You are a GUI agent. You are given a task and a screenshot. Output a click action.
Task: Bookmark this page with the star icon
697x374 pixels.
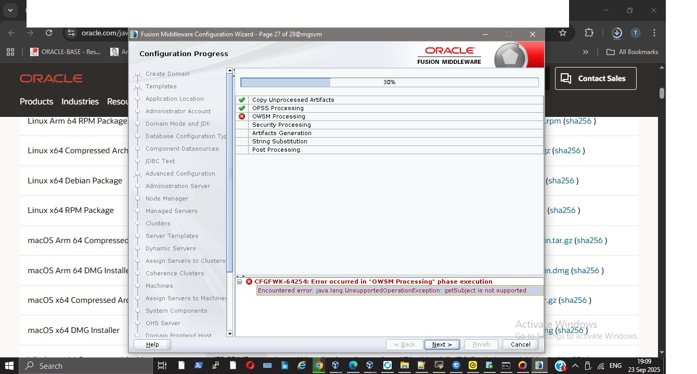[563, 33]
